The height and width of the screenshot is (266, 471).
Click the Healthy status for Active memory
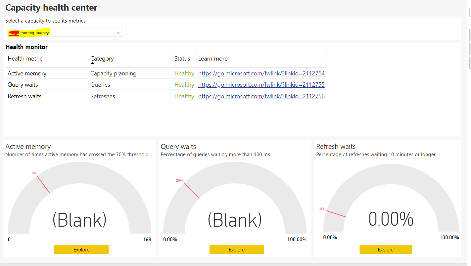(184, 73)
